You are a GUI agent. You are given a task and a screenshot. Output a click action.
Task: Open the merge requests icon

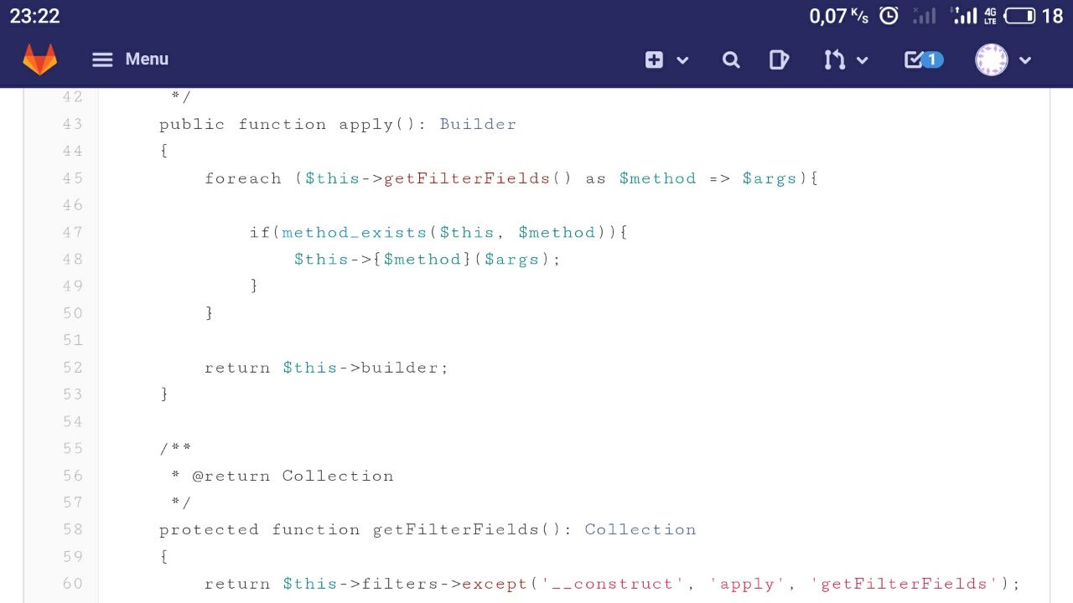[x=834, y=59]
